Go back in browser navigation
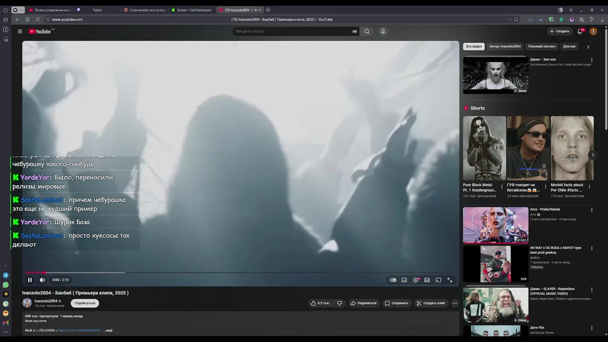The height and width of the screenshot is (342, 608). 17,19
